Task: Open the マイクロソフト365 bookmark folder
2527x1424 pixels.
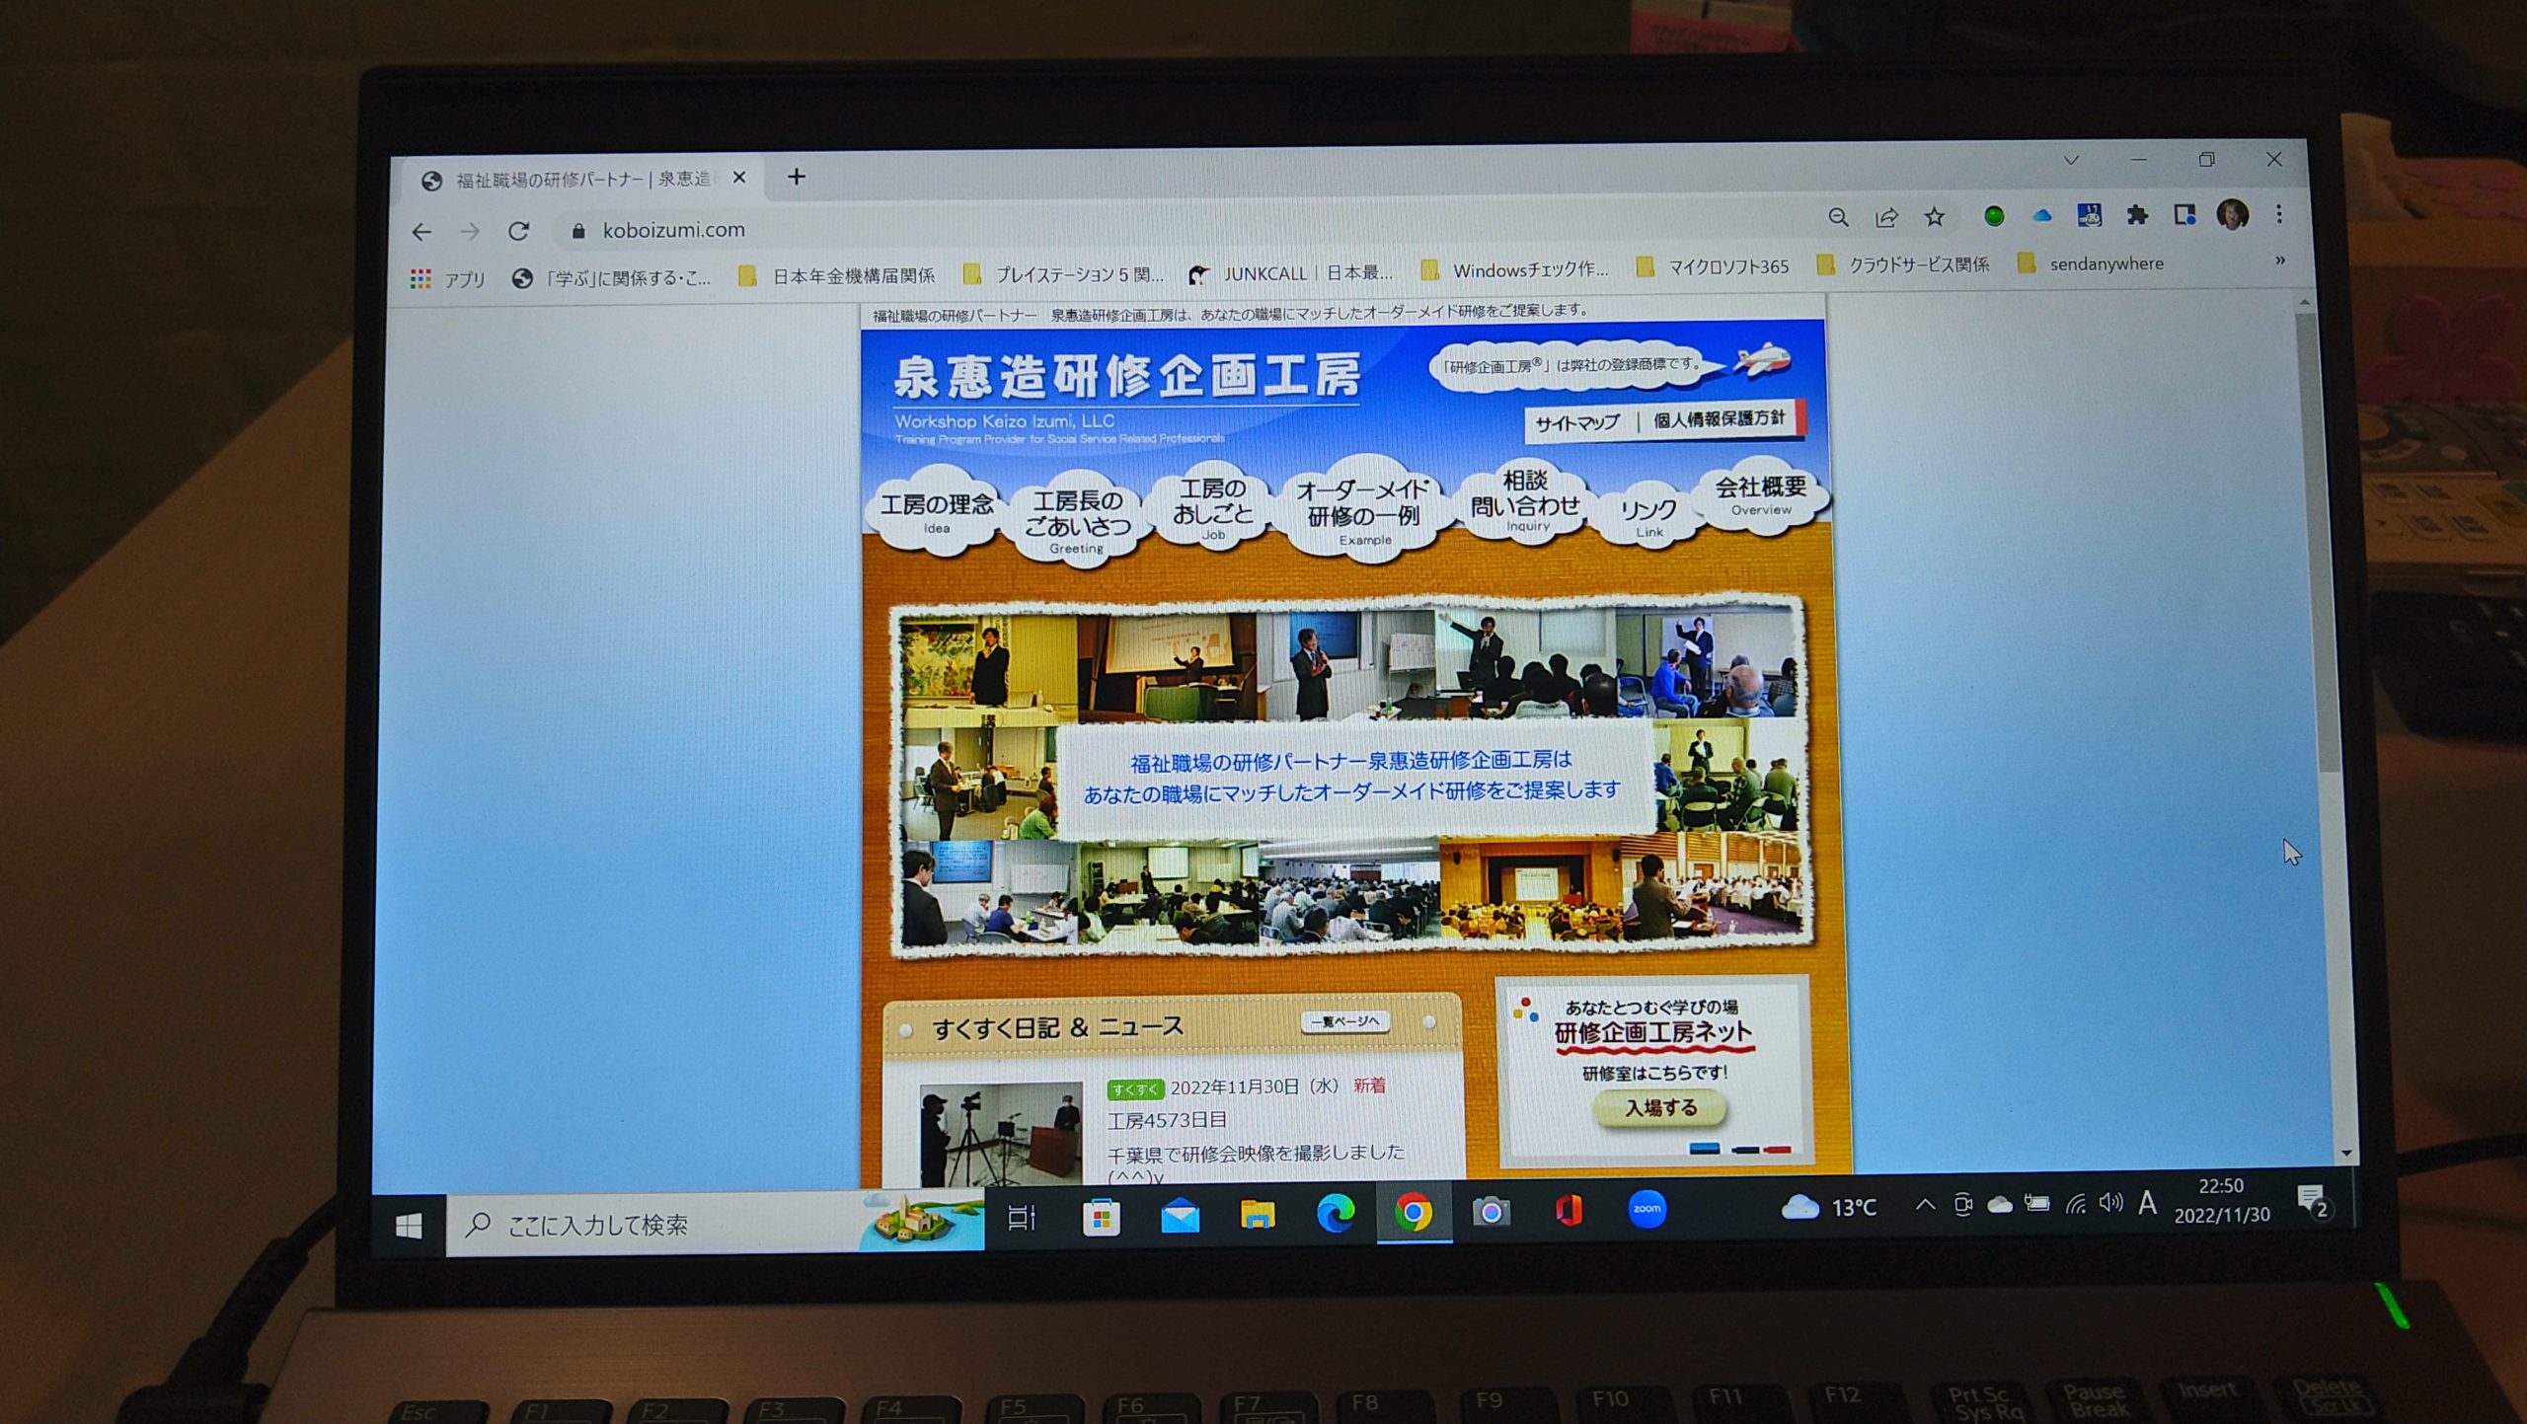Action: coord(1713,267)
